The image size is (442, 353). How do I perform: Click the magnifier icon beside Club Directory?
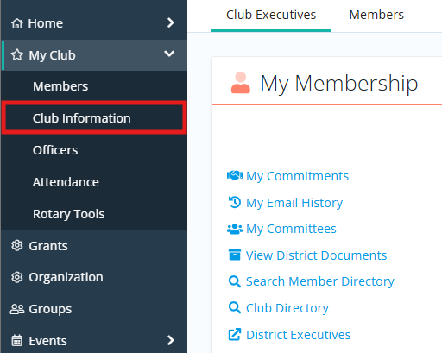coord(235,308)
